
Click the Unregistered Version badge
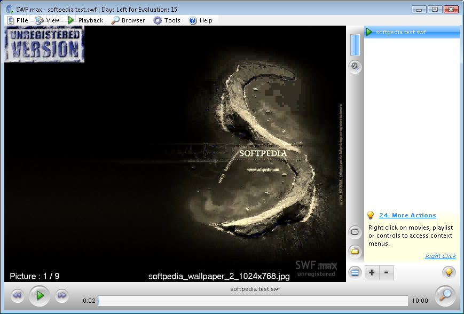pyautogui.click(x=44, y=44)
